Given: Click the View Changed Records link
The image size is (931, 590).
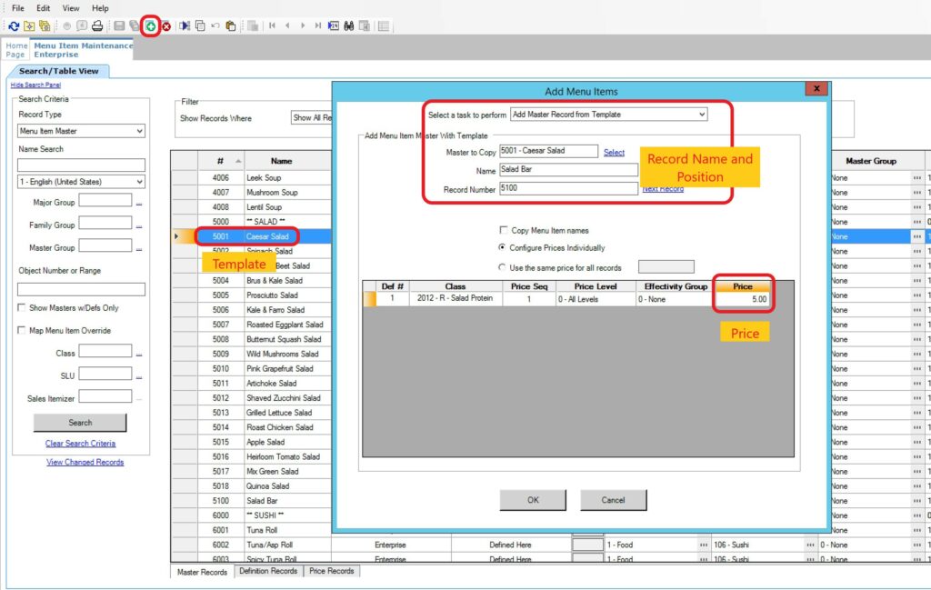Looking at the screenshot, I should (x=85, y=462).
